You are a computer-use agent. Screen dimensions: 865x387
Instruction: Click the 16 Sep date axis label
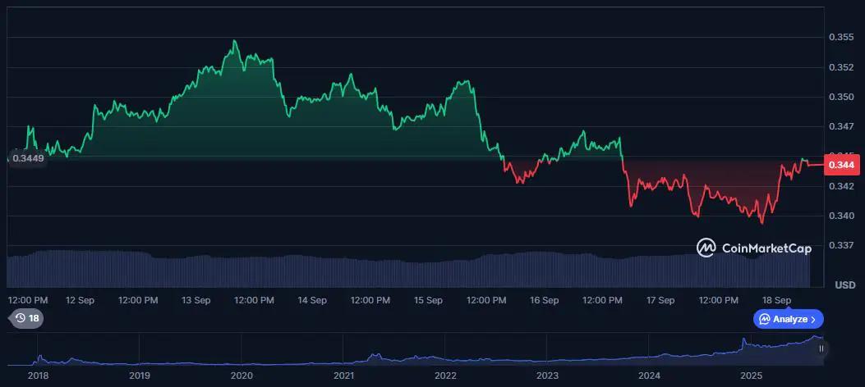pyautogui.click(x=545, y=300)
